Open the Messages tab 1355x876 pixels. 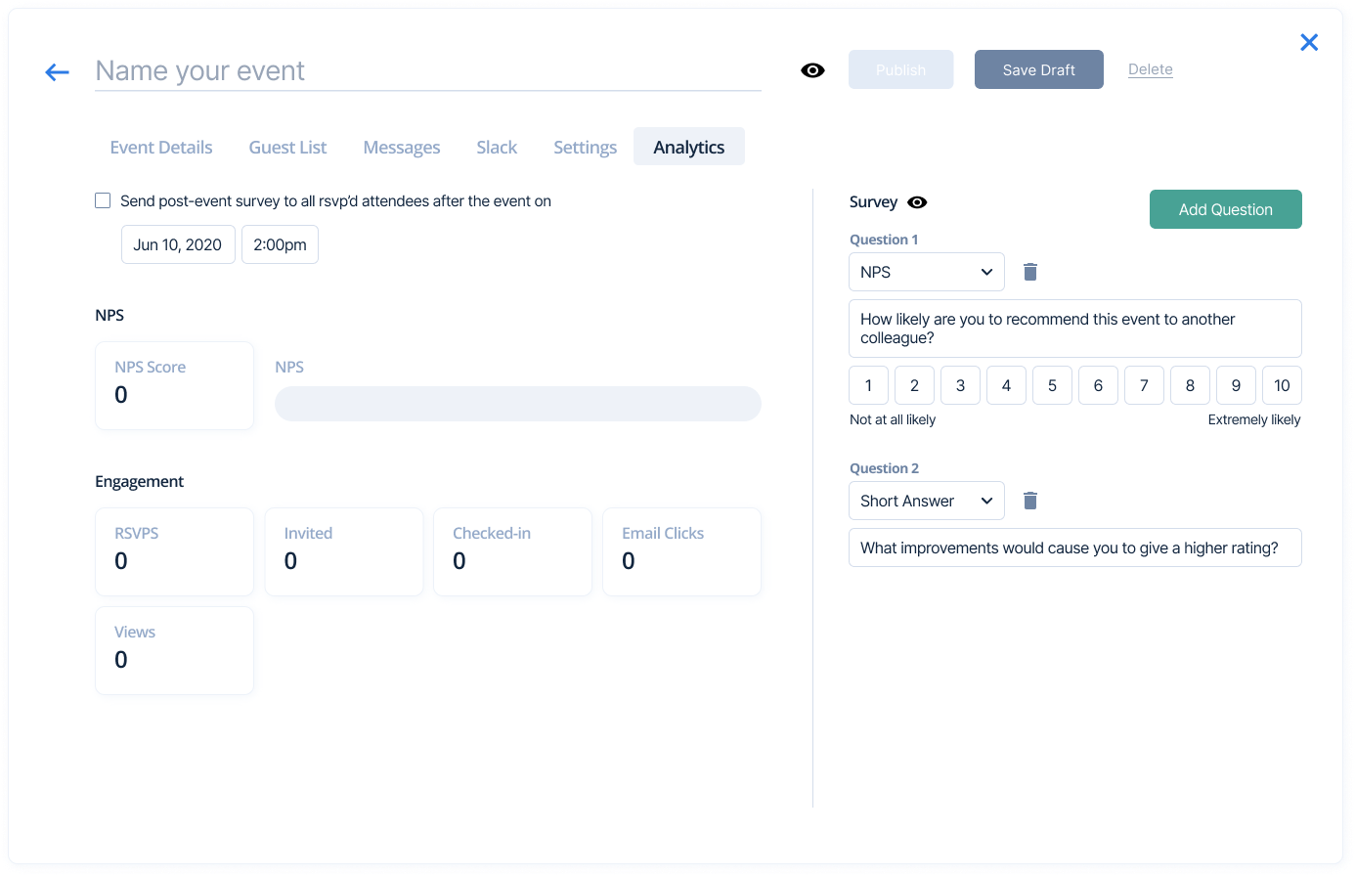click(x=402, y=148)
